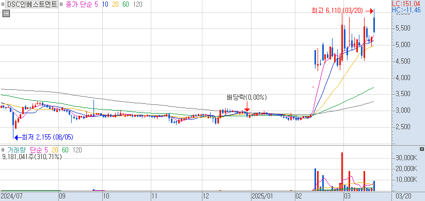
Task: Click the 12 month date label
Action: (206, 196)
